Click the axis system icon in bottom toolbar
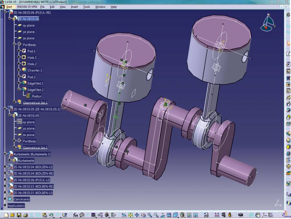 [x=264, y=215]
